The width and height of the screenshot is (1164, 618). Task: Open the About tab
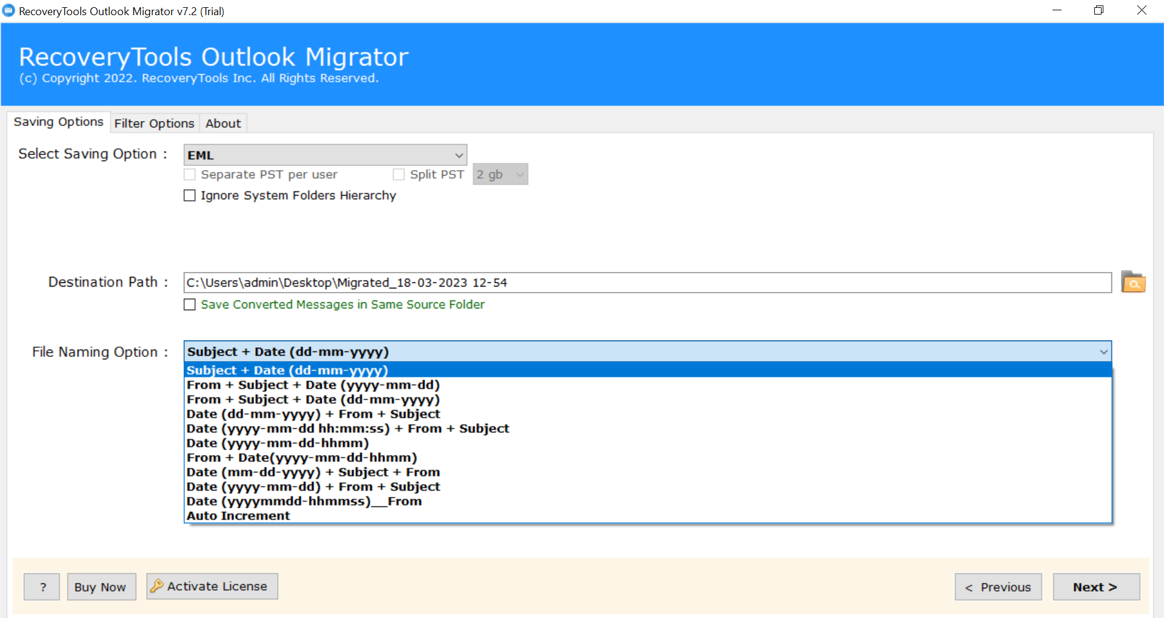223,123
